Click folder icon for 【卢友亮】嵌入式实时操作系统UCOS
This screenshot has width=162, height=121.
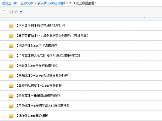[x=11, y=56]
